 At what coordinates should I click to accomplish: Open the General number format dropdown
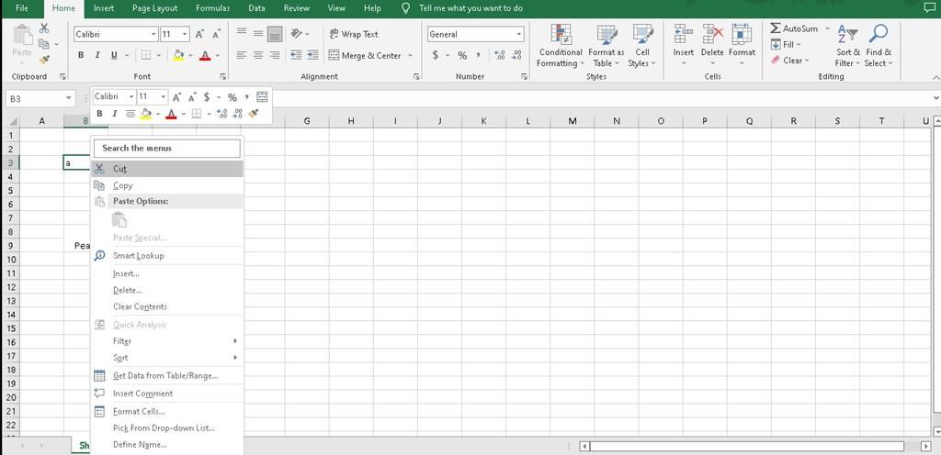tap(519, 34)
